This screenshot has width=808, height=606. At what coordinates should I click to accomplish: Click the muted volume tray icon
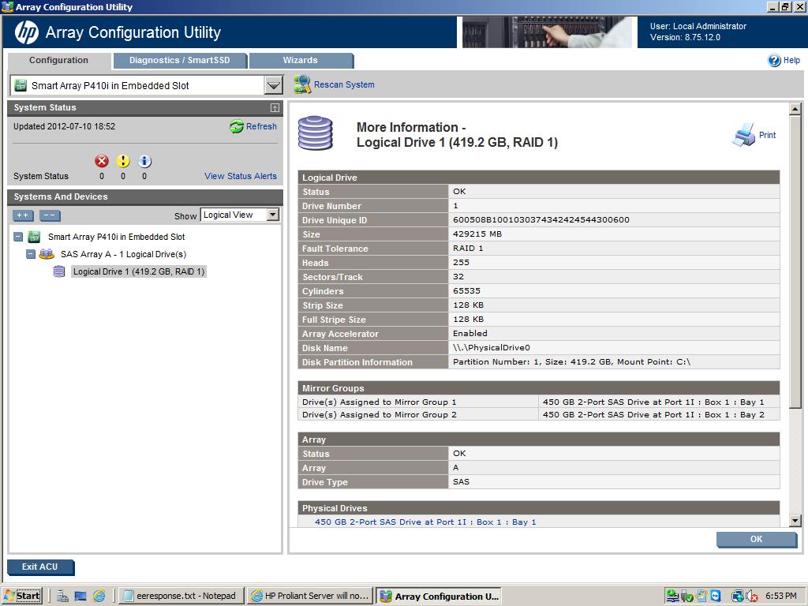(x=751, y=597)
